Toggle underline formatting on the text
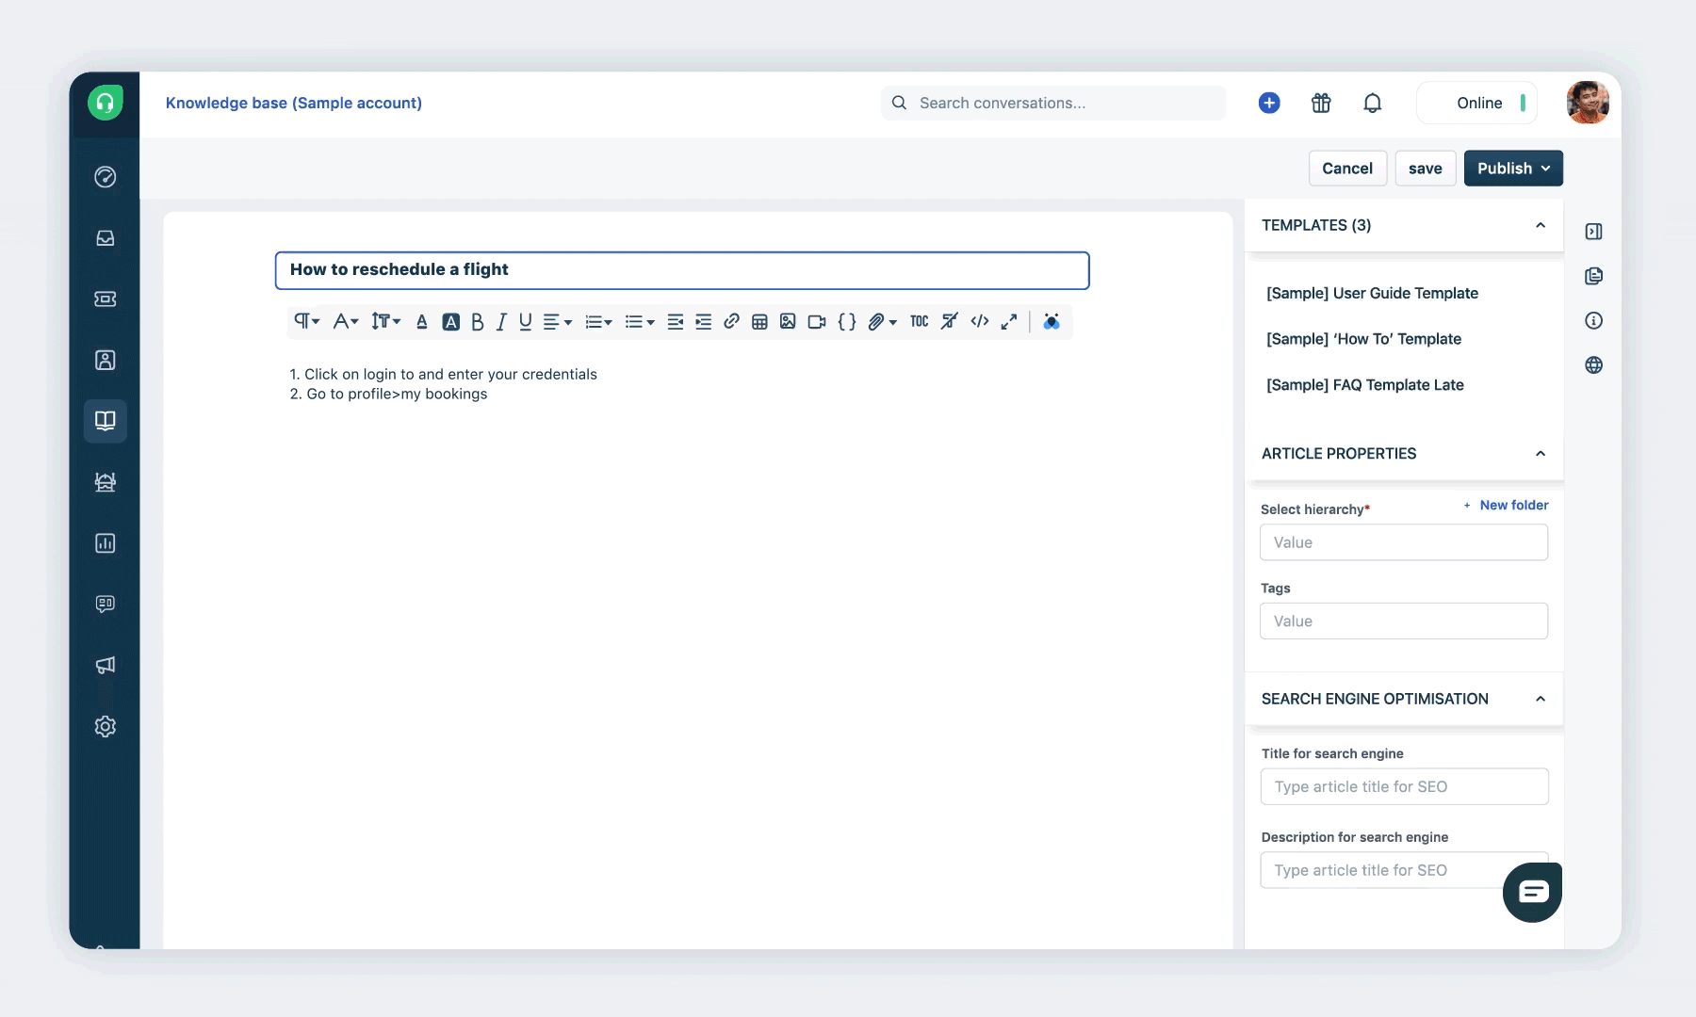Image resolution: width=1696 pixels, height=1017 pixels. (525, 322)
